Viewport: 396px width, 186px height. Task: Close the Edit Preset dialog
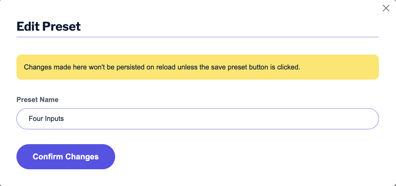click(386, 8)
